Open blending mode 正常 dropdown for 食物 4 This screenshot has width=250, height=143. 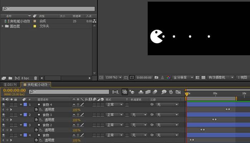coord(114,105)
